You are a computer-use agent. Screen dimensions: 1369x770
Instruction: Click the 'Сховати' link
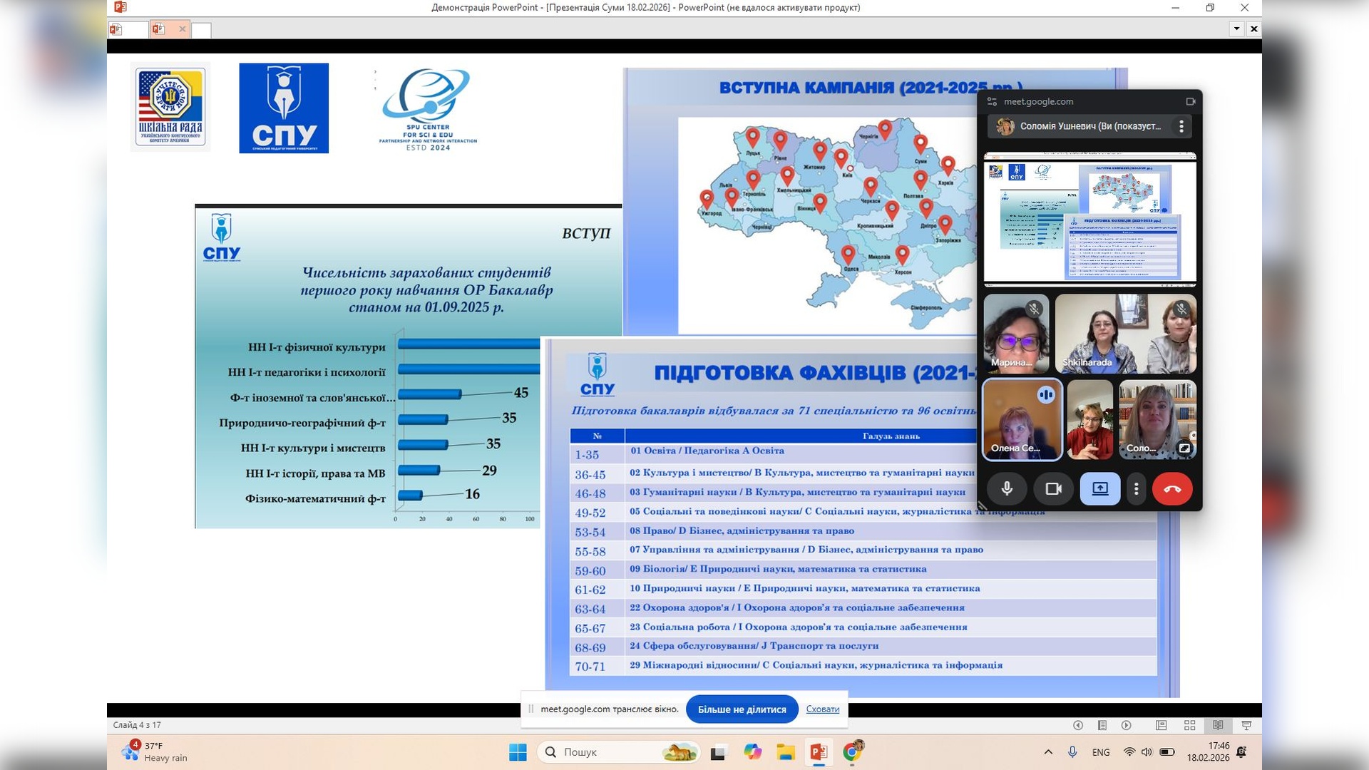(822, 709)
